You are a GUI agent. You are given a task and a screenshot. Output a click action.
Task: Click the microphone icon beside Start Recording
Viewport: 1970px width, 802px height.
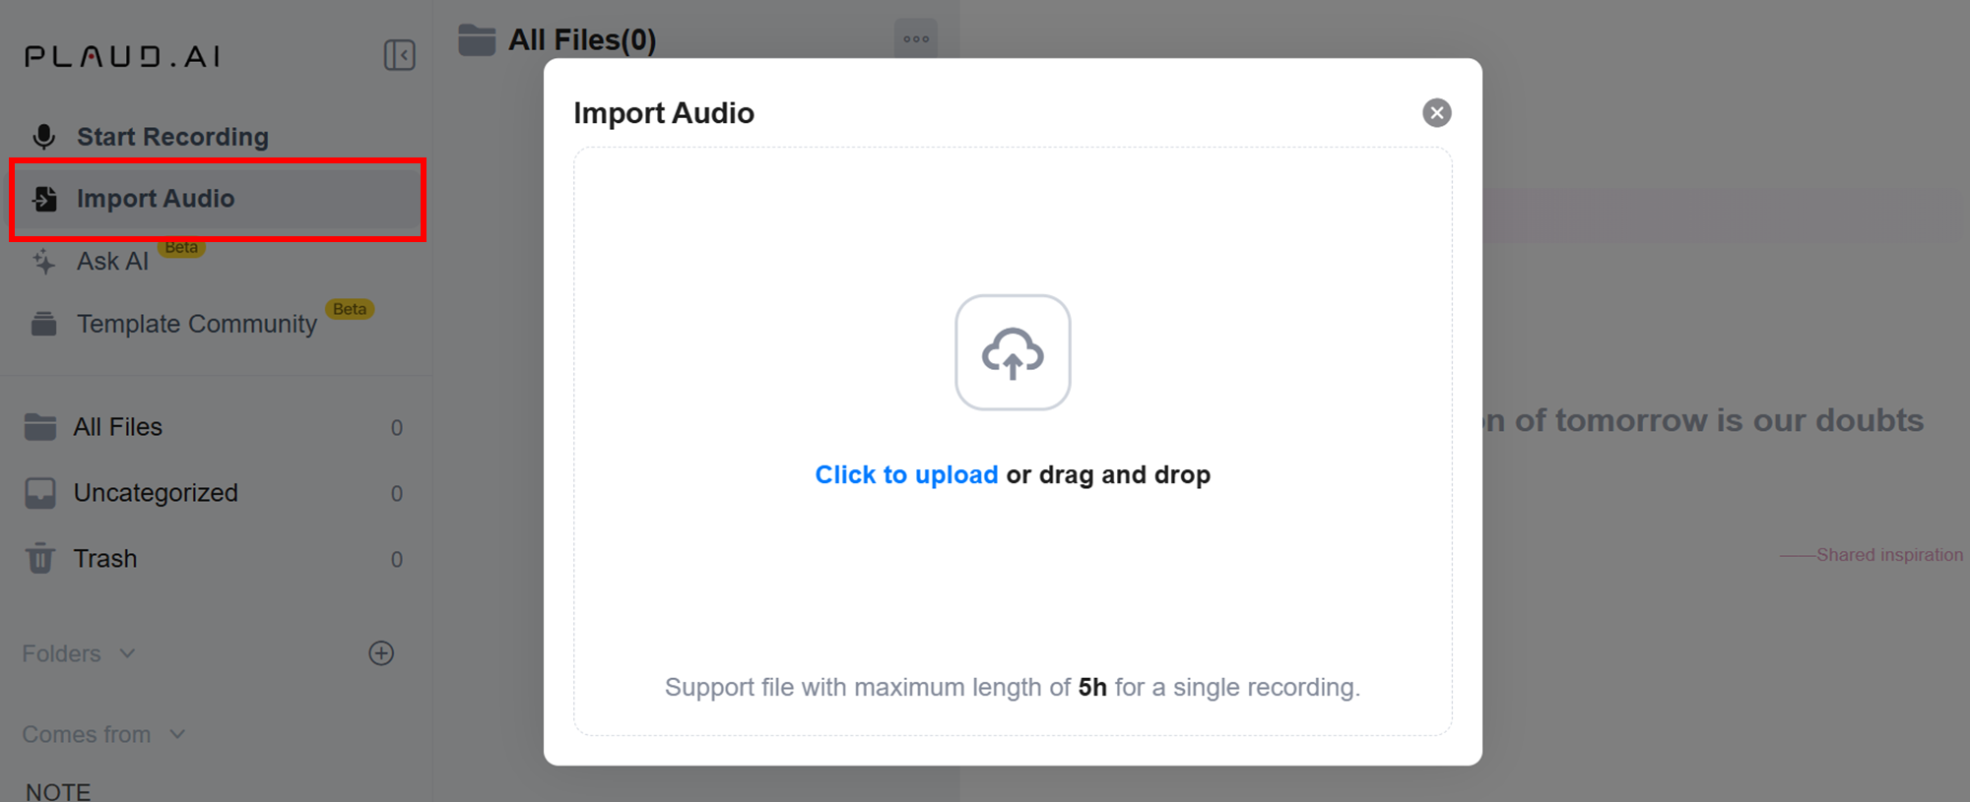tap(44, 137)
